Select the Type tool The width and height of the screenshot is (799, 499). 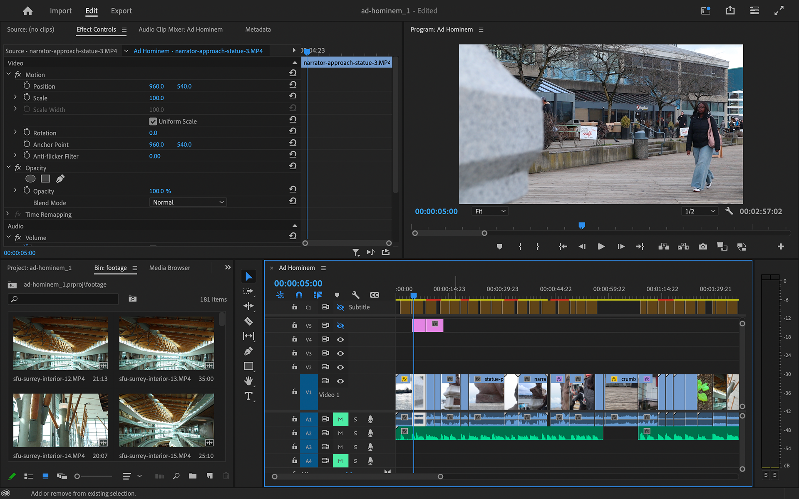tap(248, 396)
